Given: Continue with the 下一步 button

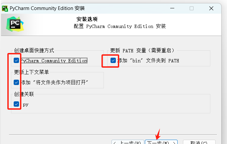Looking at the screenshot, I should click(x=161, y=142).
